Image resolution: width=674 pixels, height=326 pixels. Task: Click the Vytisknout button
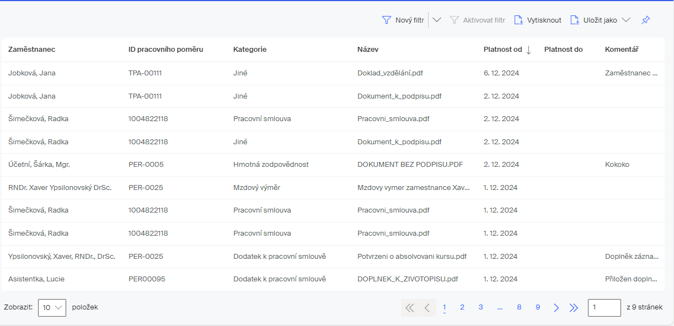click(538, 20)
